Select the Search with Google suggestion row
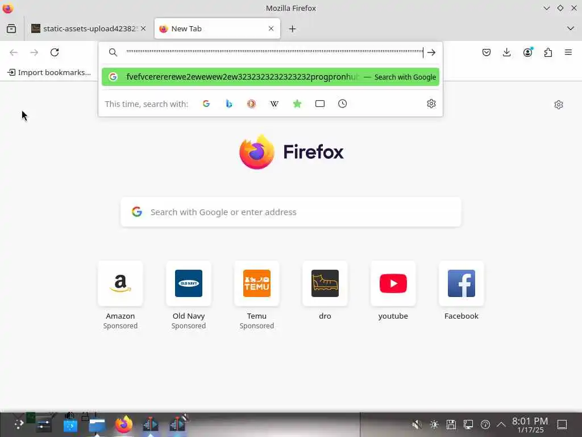Viewport: 582px width, 437px height. (x=271, y=77)
